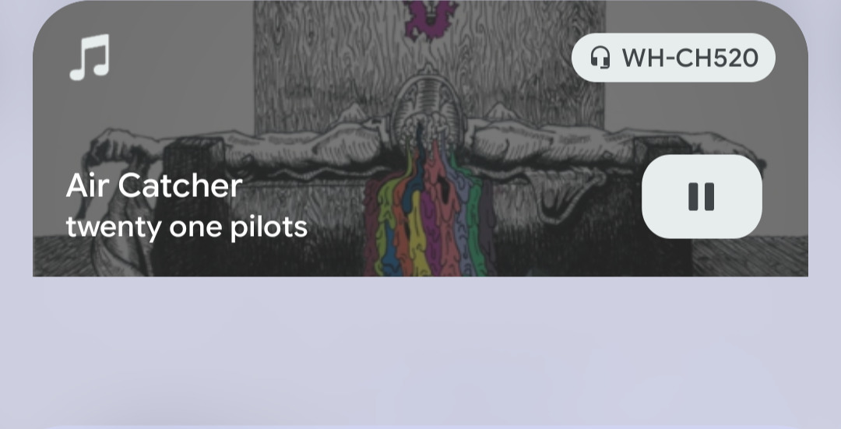
Task: Open music app via the note icon
Action: coord(90,57)
